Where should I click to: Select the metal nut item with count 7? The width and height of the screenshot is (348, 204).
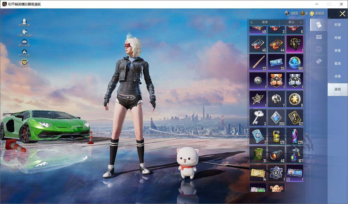point(276,99)
